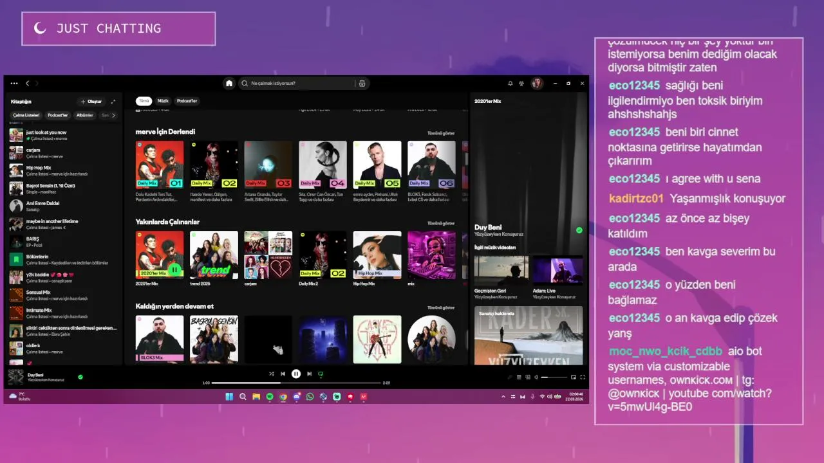Seek along the song progress bar

(296, 383)
